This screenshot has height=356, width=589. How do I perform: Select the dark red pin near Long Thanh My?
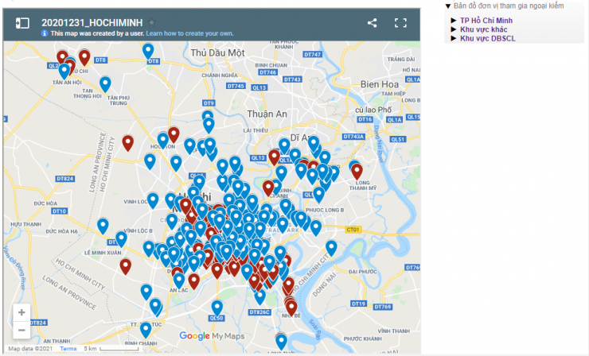pos(357,170)
